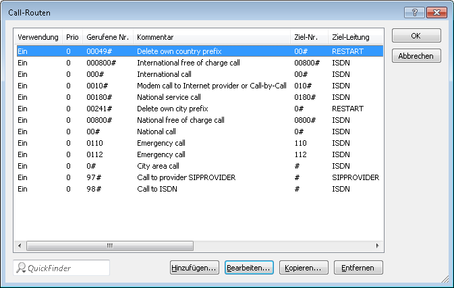Click Hinzufügen to add a route

194,268
